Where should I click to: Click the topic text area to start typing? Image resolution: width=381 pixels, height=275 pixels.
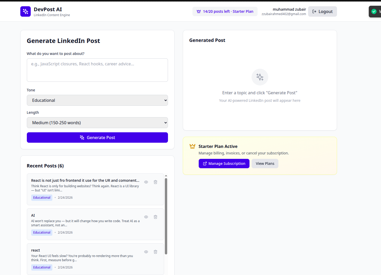[x=97, y=70]
